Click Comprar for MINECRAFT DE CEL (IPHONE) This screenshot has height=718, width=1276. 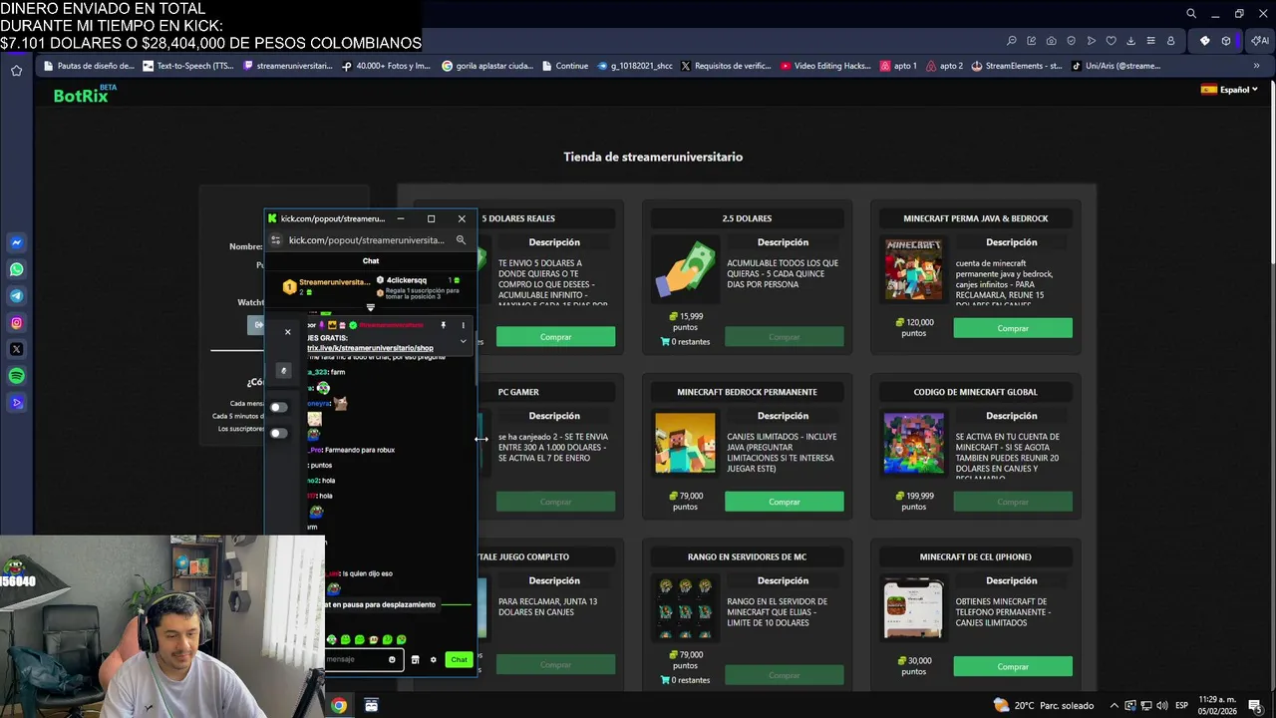(1013, 666)
